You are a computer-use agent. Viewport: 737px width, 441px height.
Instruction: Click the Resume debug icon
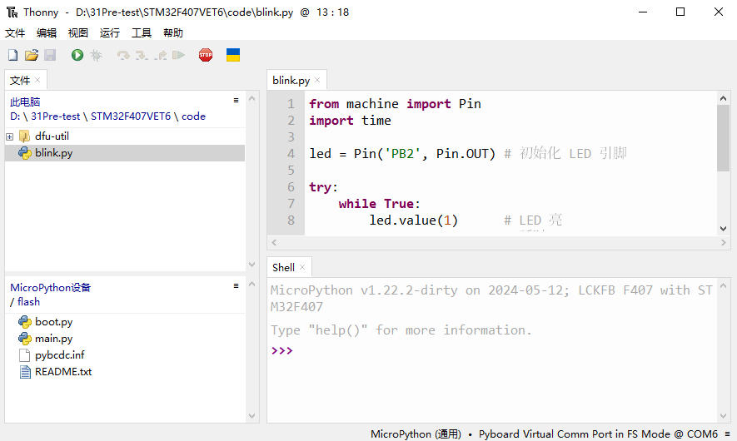pos(178,56)
